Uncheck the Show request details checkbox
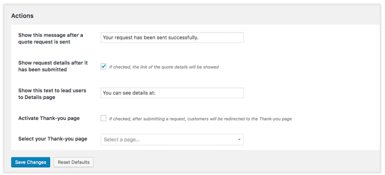The height and width of the screenshot is (175, 385). [103, 66]
